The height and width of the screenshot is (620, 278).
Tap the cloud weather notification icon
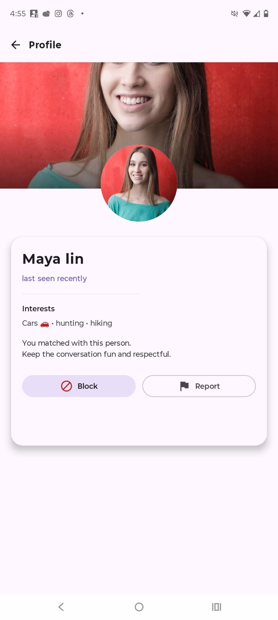46,14
